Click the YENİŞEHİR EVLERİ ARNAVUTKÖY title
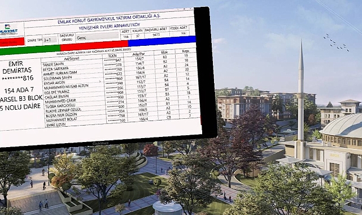 (110, 27)
